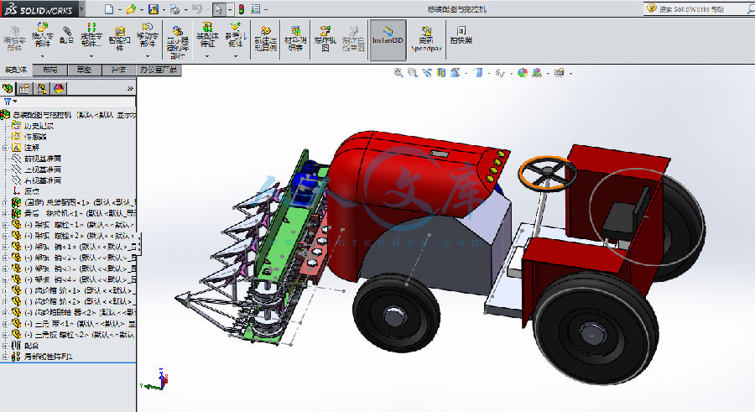755x412 pixels.
Task: Open the Reference Geometry dropdown arrow
Action: [x=236, y=56]
